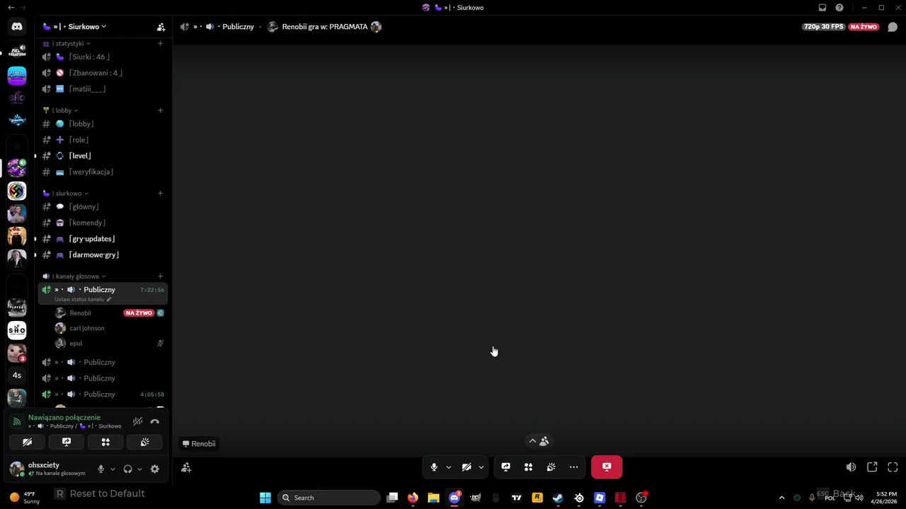Open the darmowe·gry channel
906x509 pixels.
(x=103, y=255)
